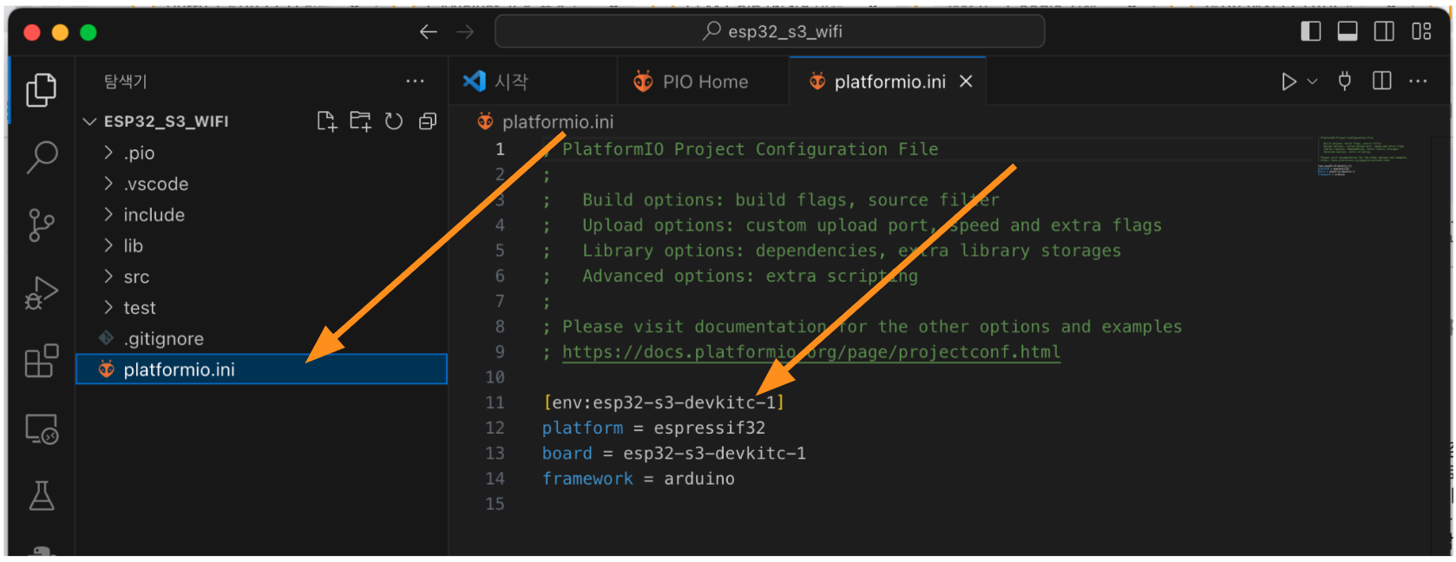Select platformio.ini in the file tree
The image size is (1456, 562).
260,369
